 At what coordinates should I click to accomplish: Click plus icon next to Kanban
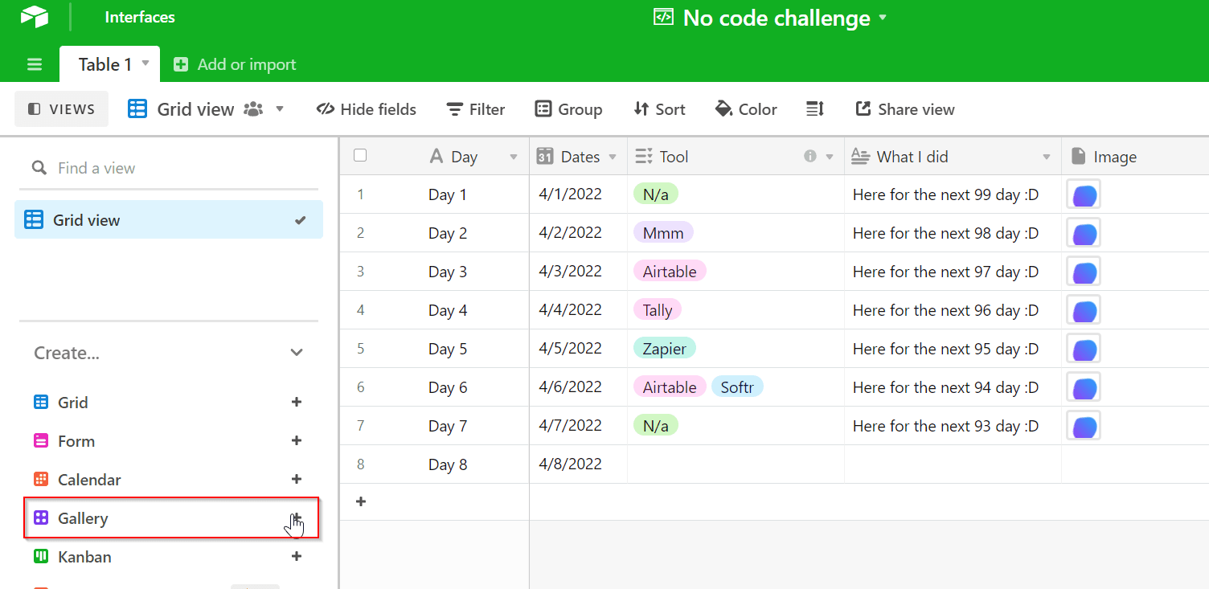coord(297,556)
